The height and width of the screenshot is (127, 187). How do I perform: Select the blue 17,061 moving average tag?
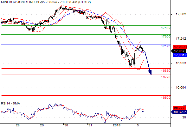[180, 55]
